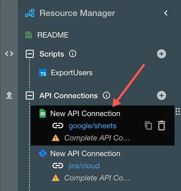Click the drag handle dots beside the Google Sheets connection

(178, 111)
